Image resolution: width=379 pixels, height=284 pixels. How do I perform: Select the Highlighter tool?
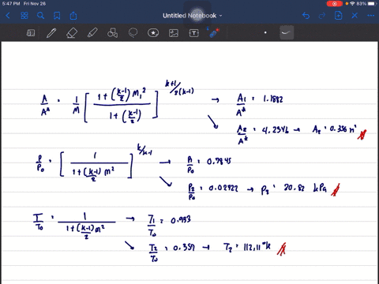pos(92,33)
